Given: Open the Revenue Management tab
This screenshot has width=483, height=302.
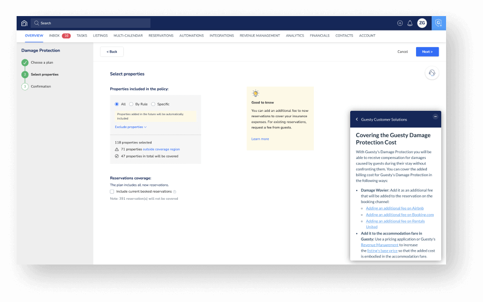Looking at the screenshot, I should tap(260, 36).
